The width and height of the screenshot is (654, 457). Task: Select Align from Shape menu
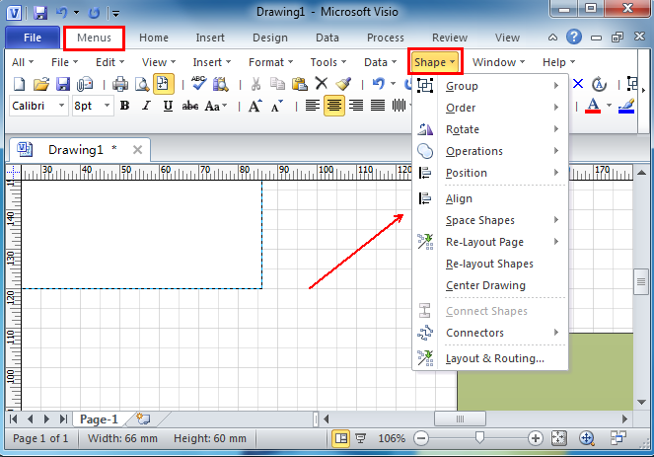pyautogui.click(x=489, y=198)
